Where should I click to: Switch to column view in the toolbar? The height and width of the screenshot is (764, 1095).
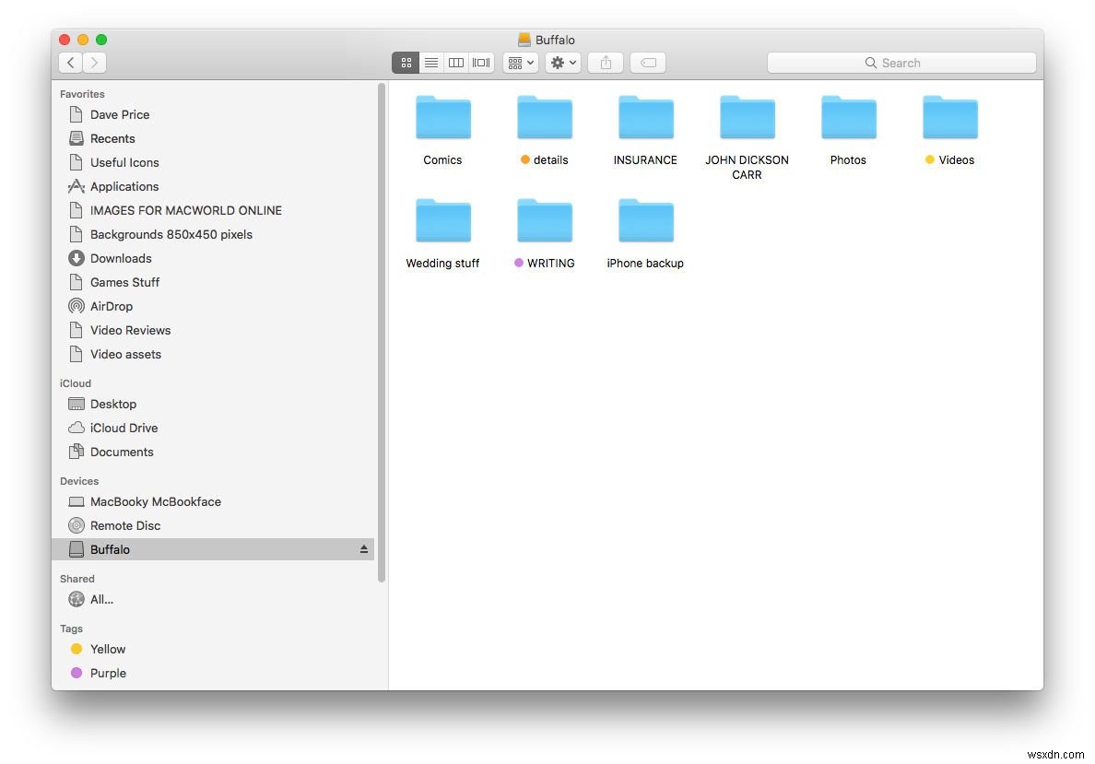pyautogui.click(x=455, y=63)
